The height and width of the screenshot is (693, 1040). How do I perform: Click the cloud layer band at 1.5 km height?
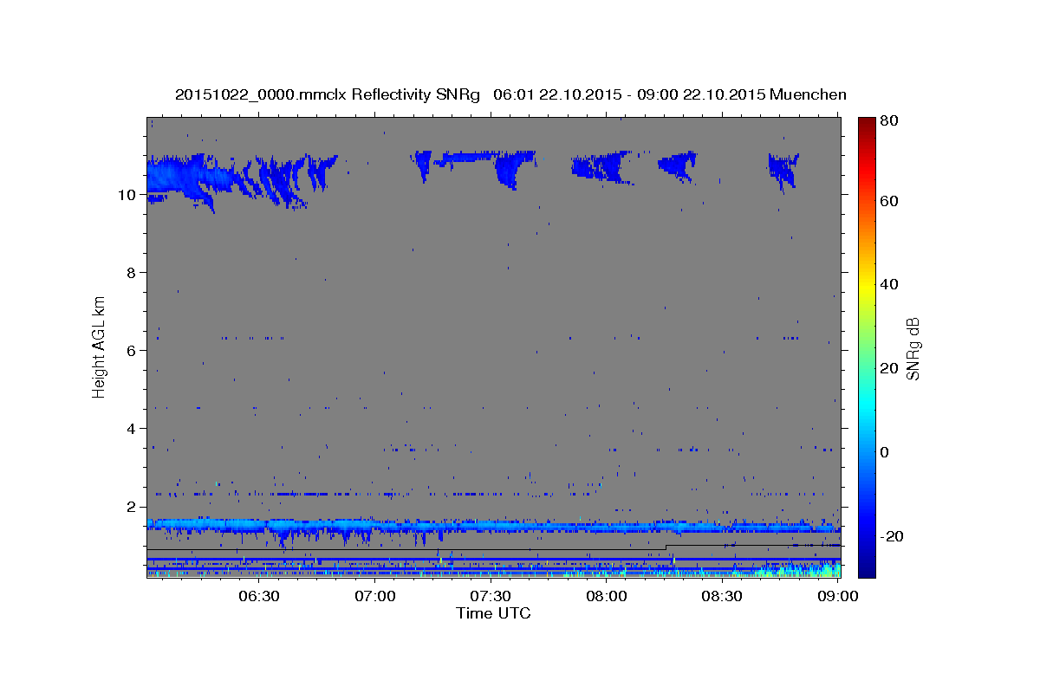coord(493,526)
